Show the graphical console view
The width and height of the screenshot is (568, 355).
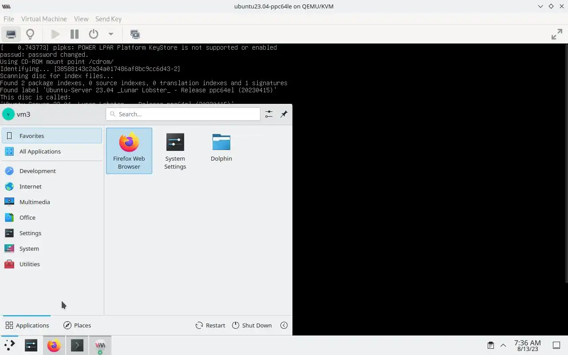pos(11,34)
